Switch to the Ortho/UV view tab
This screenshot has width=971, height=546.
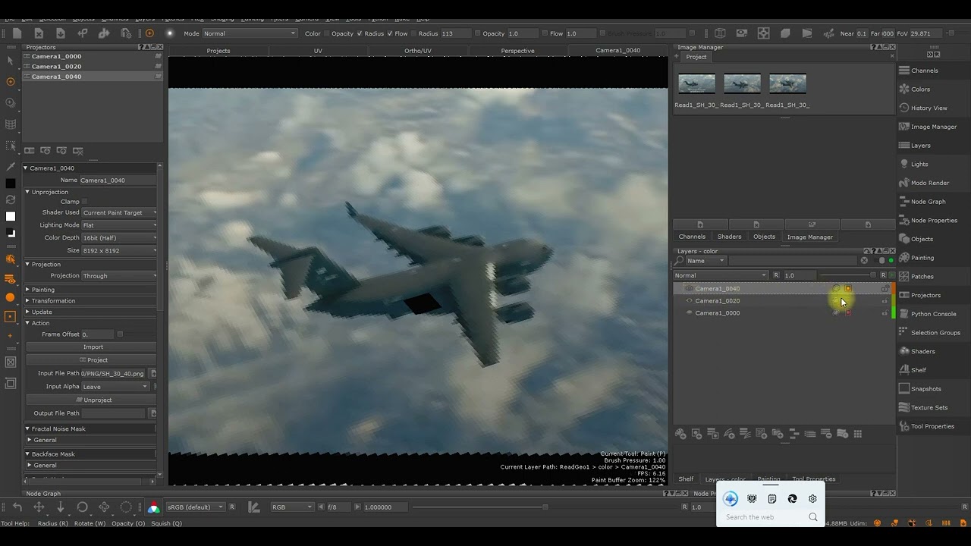417,51
